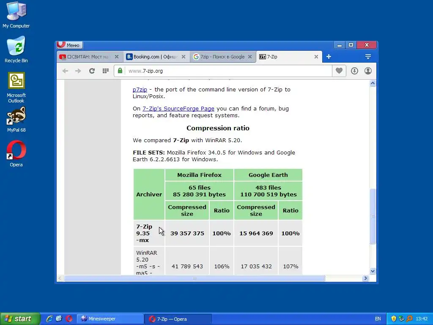Viewport: 433px width, 325px height.
Task: Reload the current page
Action: point(92,71)
